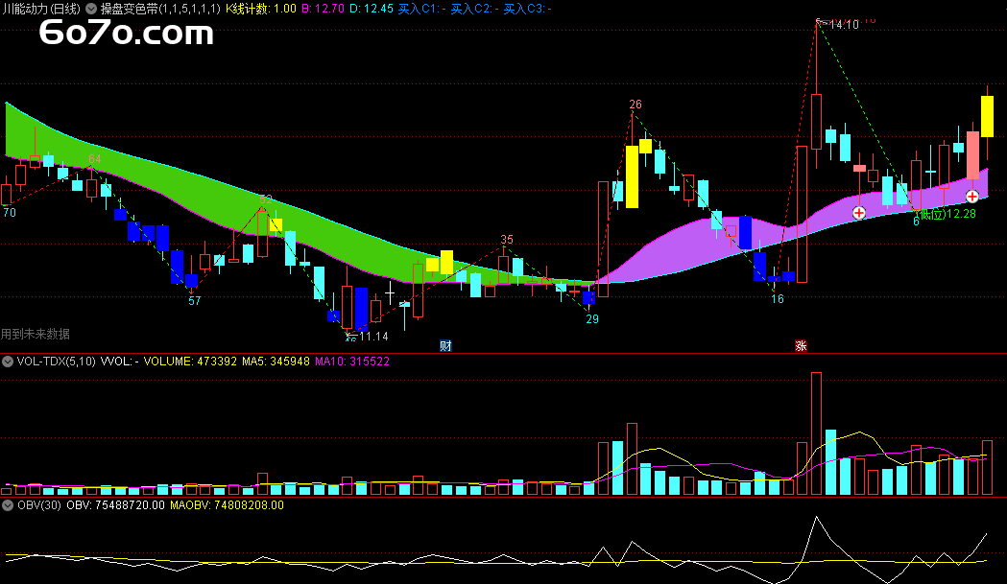
Task: Click the OBV: 75488720.00 value
Action: click(x=115, y=505)
